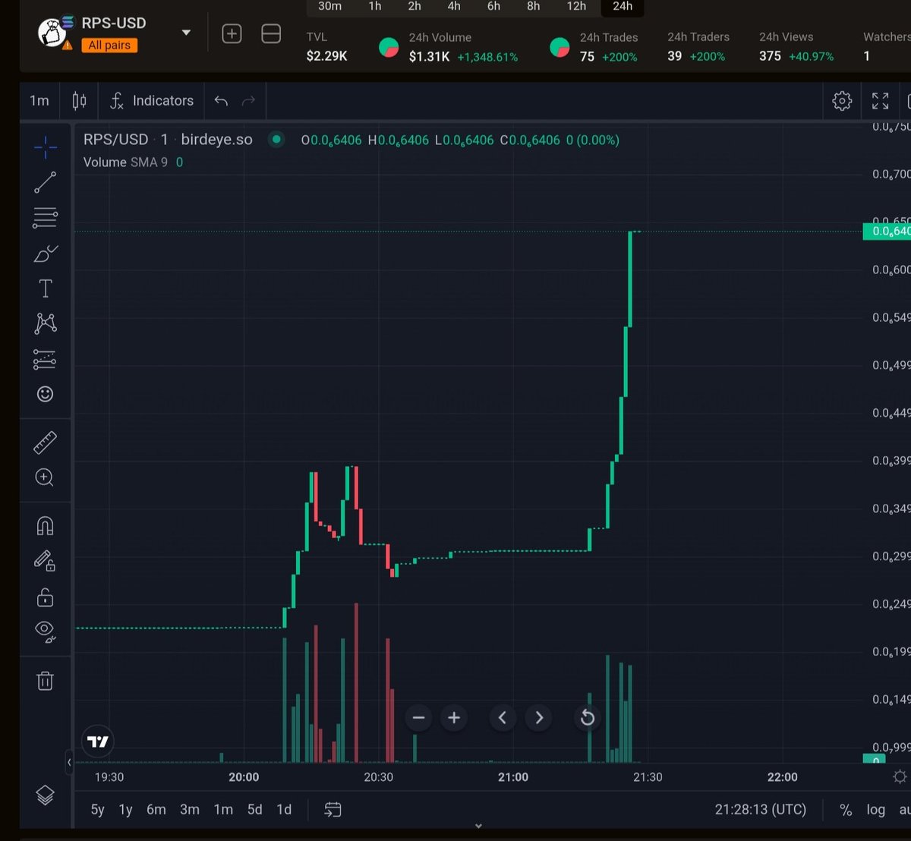Open timezone menu at 21:28:13 (UTC)

coord(761,809)
